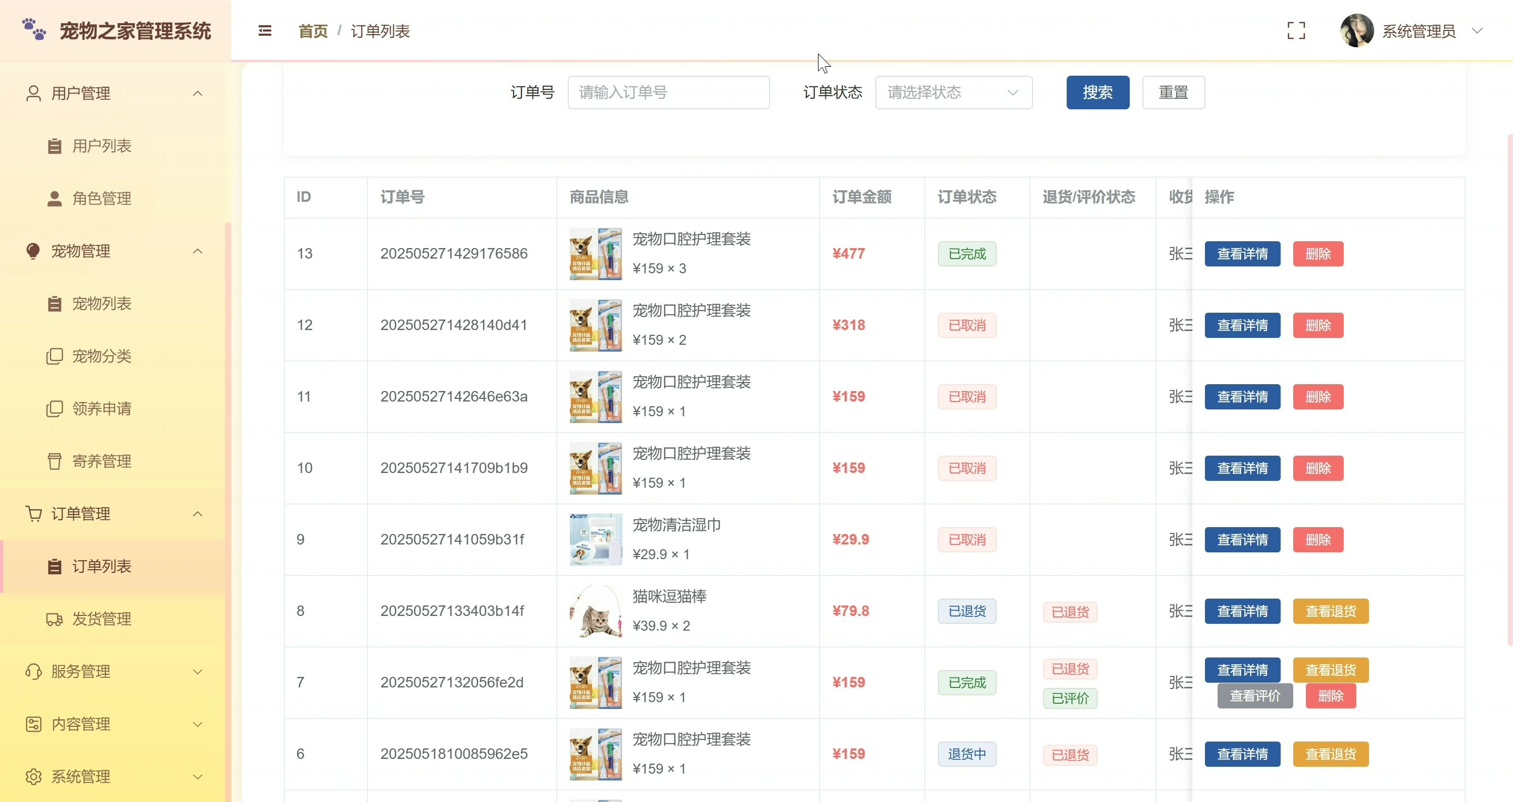The width and height of the screenshot is (1513, 802).
Task: Click the 猫咪逗猫棒 product thumbnail
Action: coord(595,611)
